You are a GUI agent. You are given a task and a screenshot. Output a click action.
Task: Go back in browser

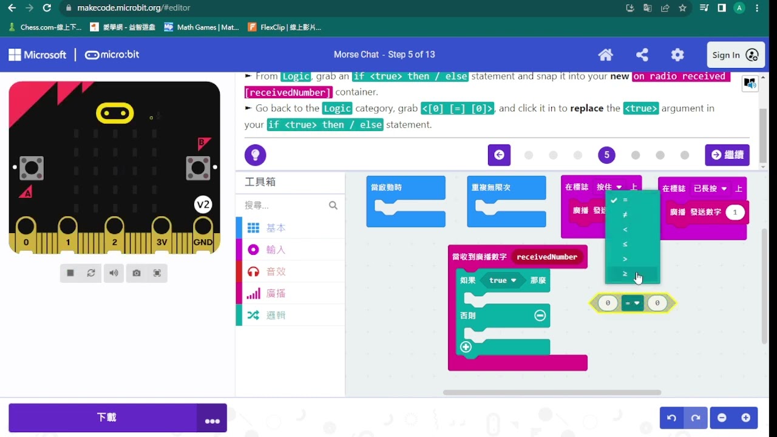pos(12,8)
